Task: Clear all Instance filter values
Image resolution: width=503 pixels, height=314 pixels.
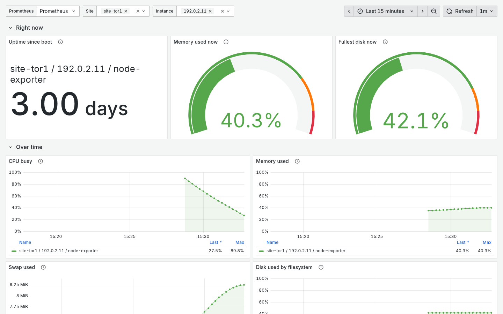Action: [223, 11]
